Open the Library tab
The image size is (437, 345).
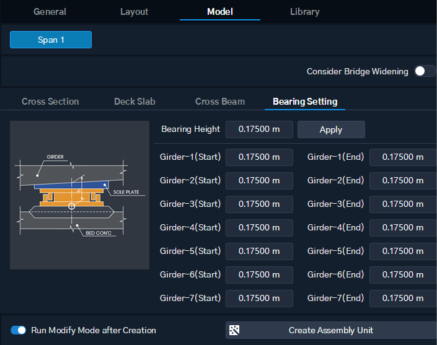pos(304,12)
